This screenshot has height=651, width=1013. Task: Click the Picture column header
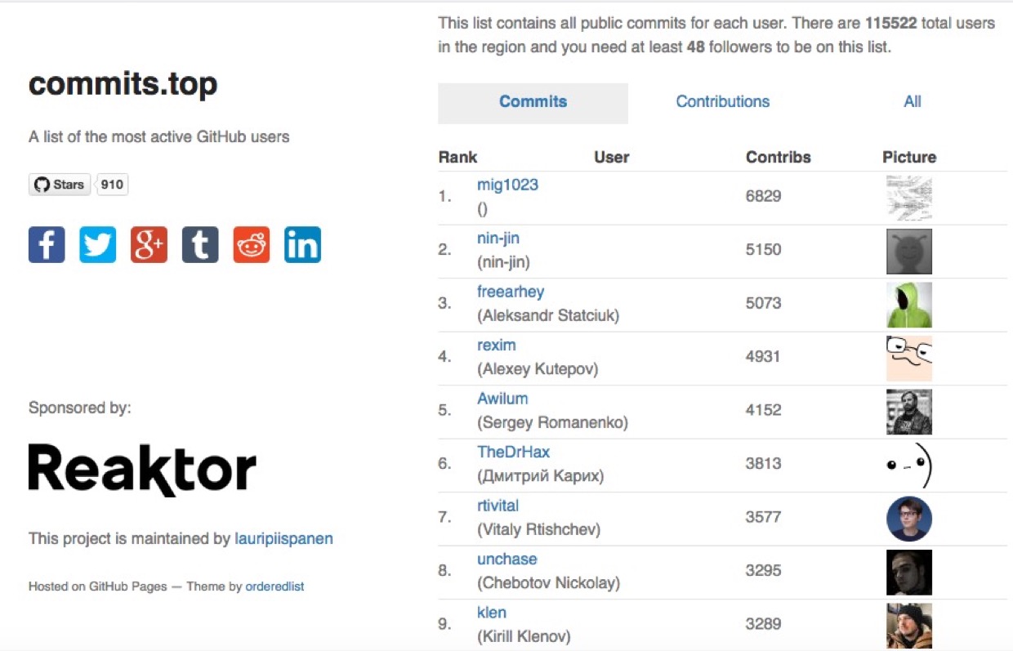tap(909, 158)
